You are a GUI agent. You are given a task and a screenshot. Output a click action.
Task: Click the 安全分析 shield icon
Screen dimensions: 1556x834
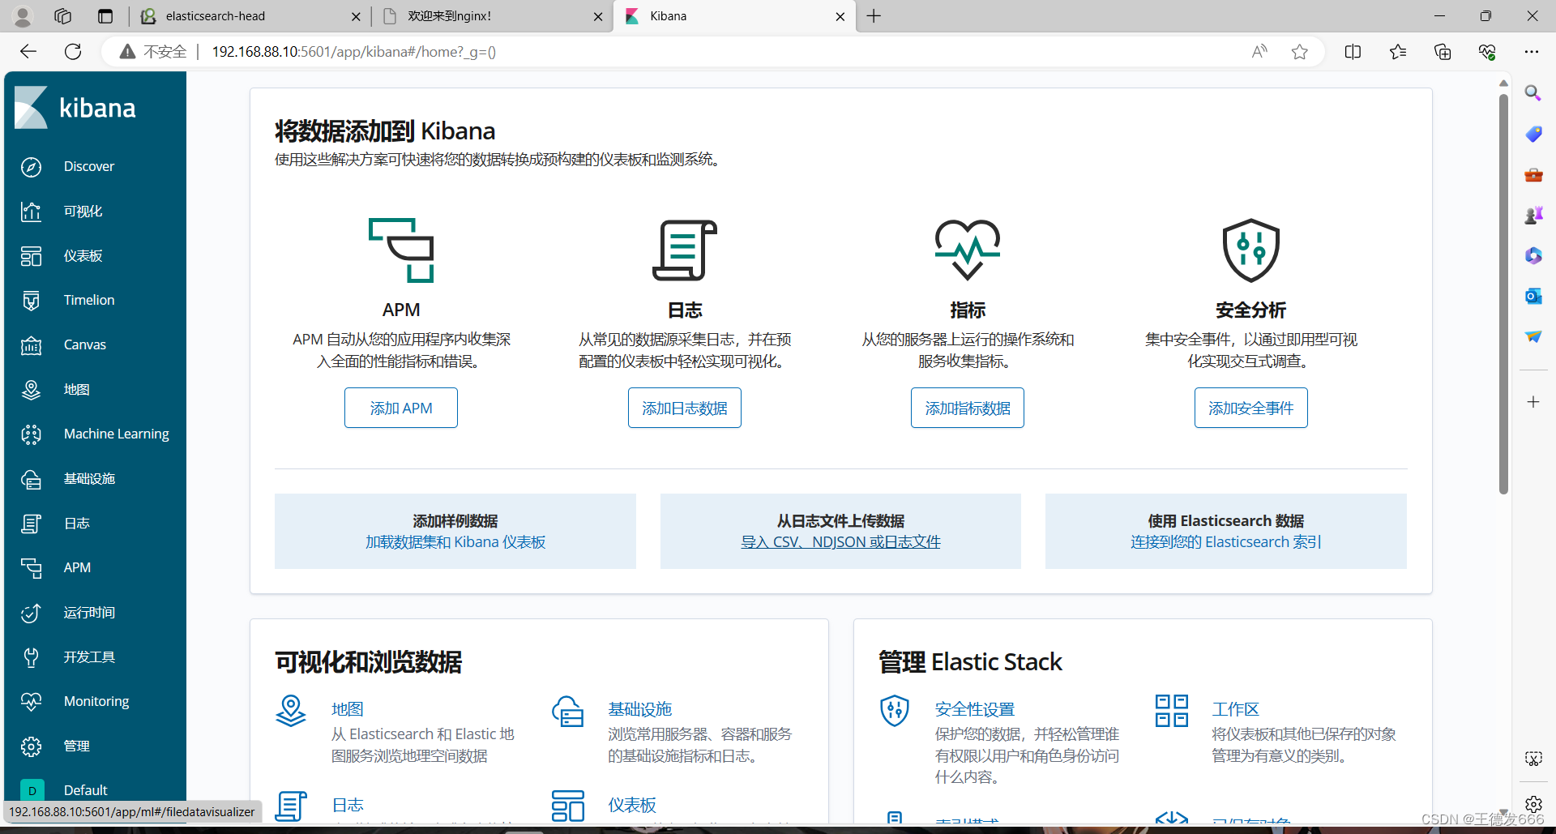[1250, 250]
